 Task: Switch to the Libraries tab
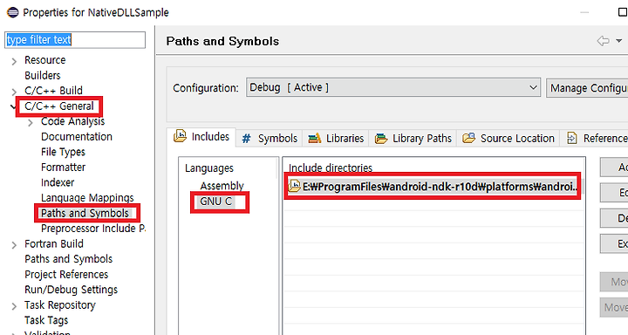point(336,139)
